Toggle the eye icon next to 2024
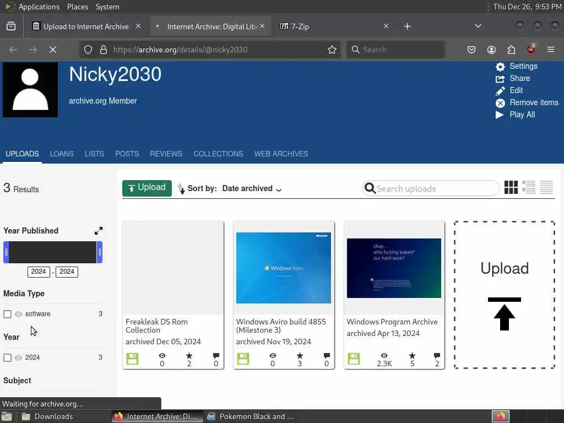The width and height of the screenshot is (564, 423). 18,357
